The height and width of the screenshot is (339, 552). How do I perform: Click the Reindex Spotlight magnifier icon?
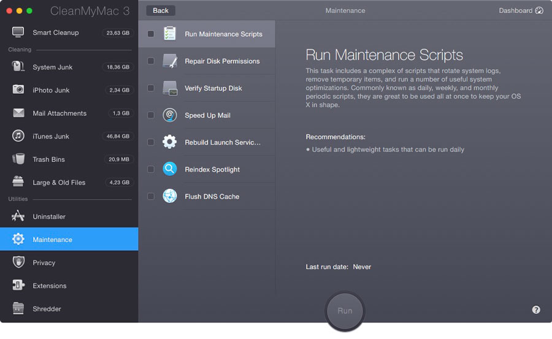tap(170, 169)
